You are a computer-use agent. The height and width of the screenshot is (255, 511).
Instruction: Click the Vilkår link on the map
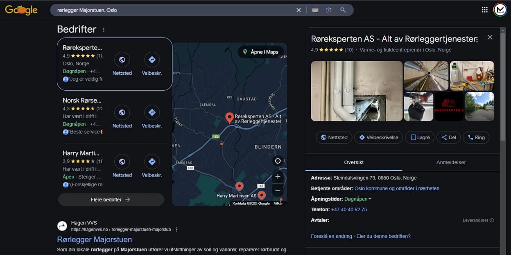[x=278, y=204]
